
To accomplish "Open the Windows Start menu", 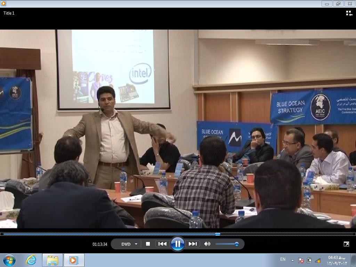I will [x=9, y=260].
